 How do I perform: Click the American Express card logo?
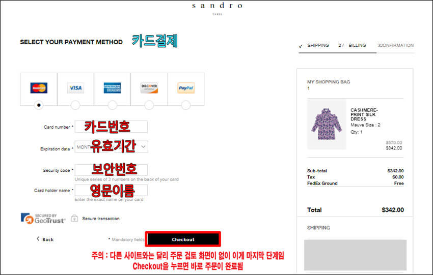pos(112,88)
